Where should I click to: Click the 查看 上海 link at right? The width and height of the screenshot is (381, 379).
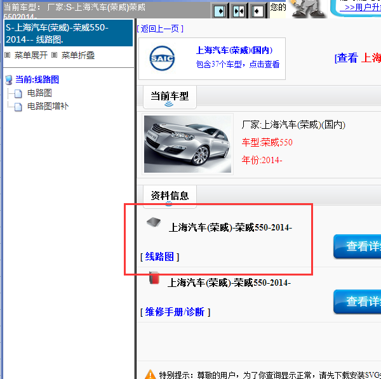[x=358, y=58]
